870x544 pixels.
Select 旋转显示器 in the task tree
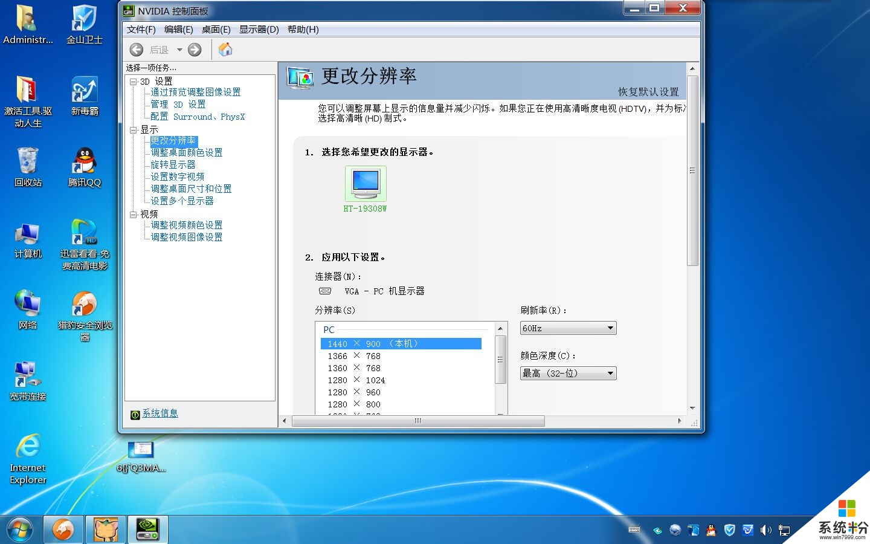click(x=173, y=164)
